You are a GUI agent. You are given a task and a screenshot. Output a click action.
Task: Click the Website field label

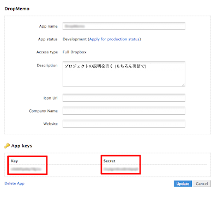click(51, 124)
